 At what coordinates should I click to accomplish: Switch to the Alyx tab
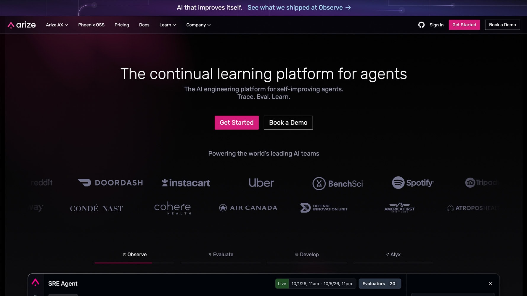(393, 255)
